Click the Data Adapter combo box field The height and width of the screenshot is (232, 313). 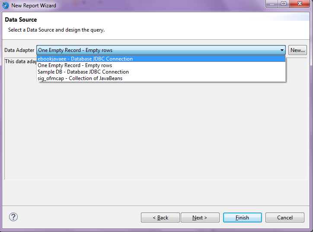tap(161, 50)
